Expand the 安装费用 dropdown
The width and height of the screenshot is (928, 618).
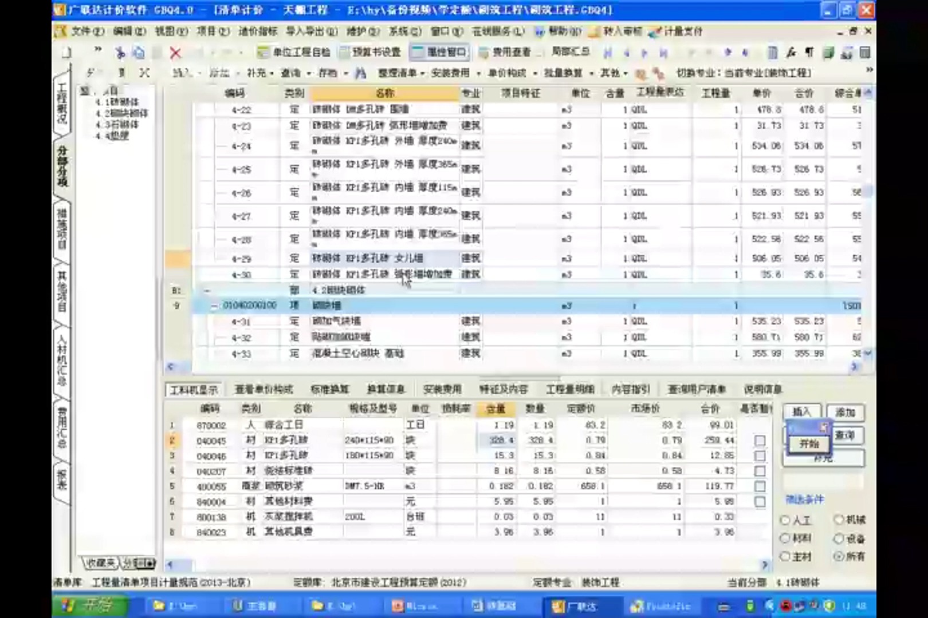click(x=478, y=73)
